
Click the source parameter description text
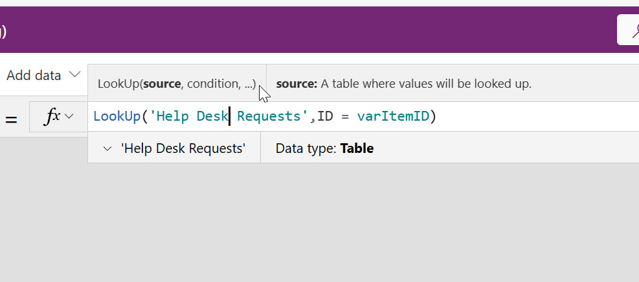pos(404,84)
